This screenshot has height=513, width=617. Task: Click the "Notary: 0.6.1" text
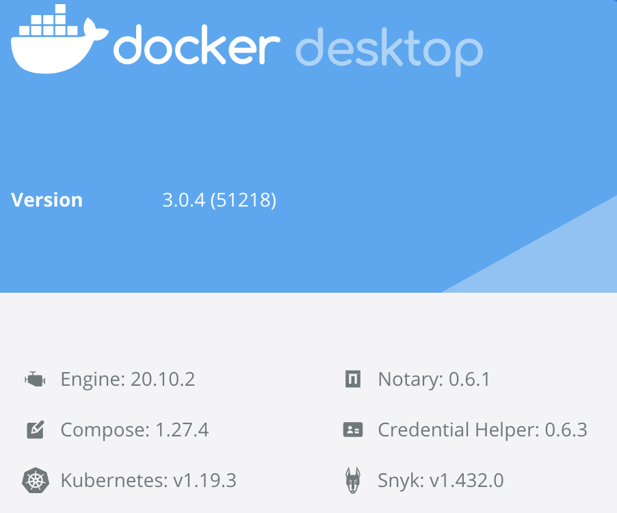[x=434, y=380]
